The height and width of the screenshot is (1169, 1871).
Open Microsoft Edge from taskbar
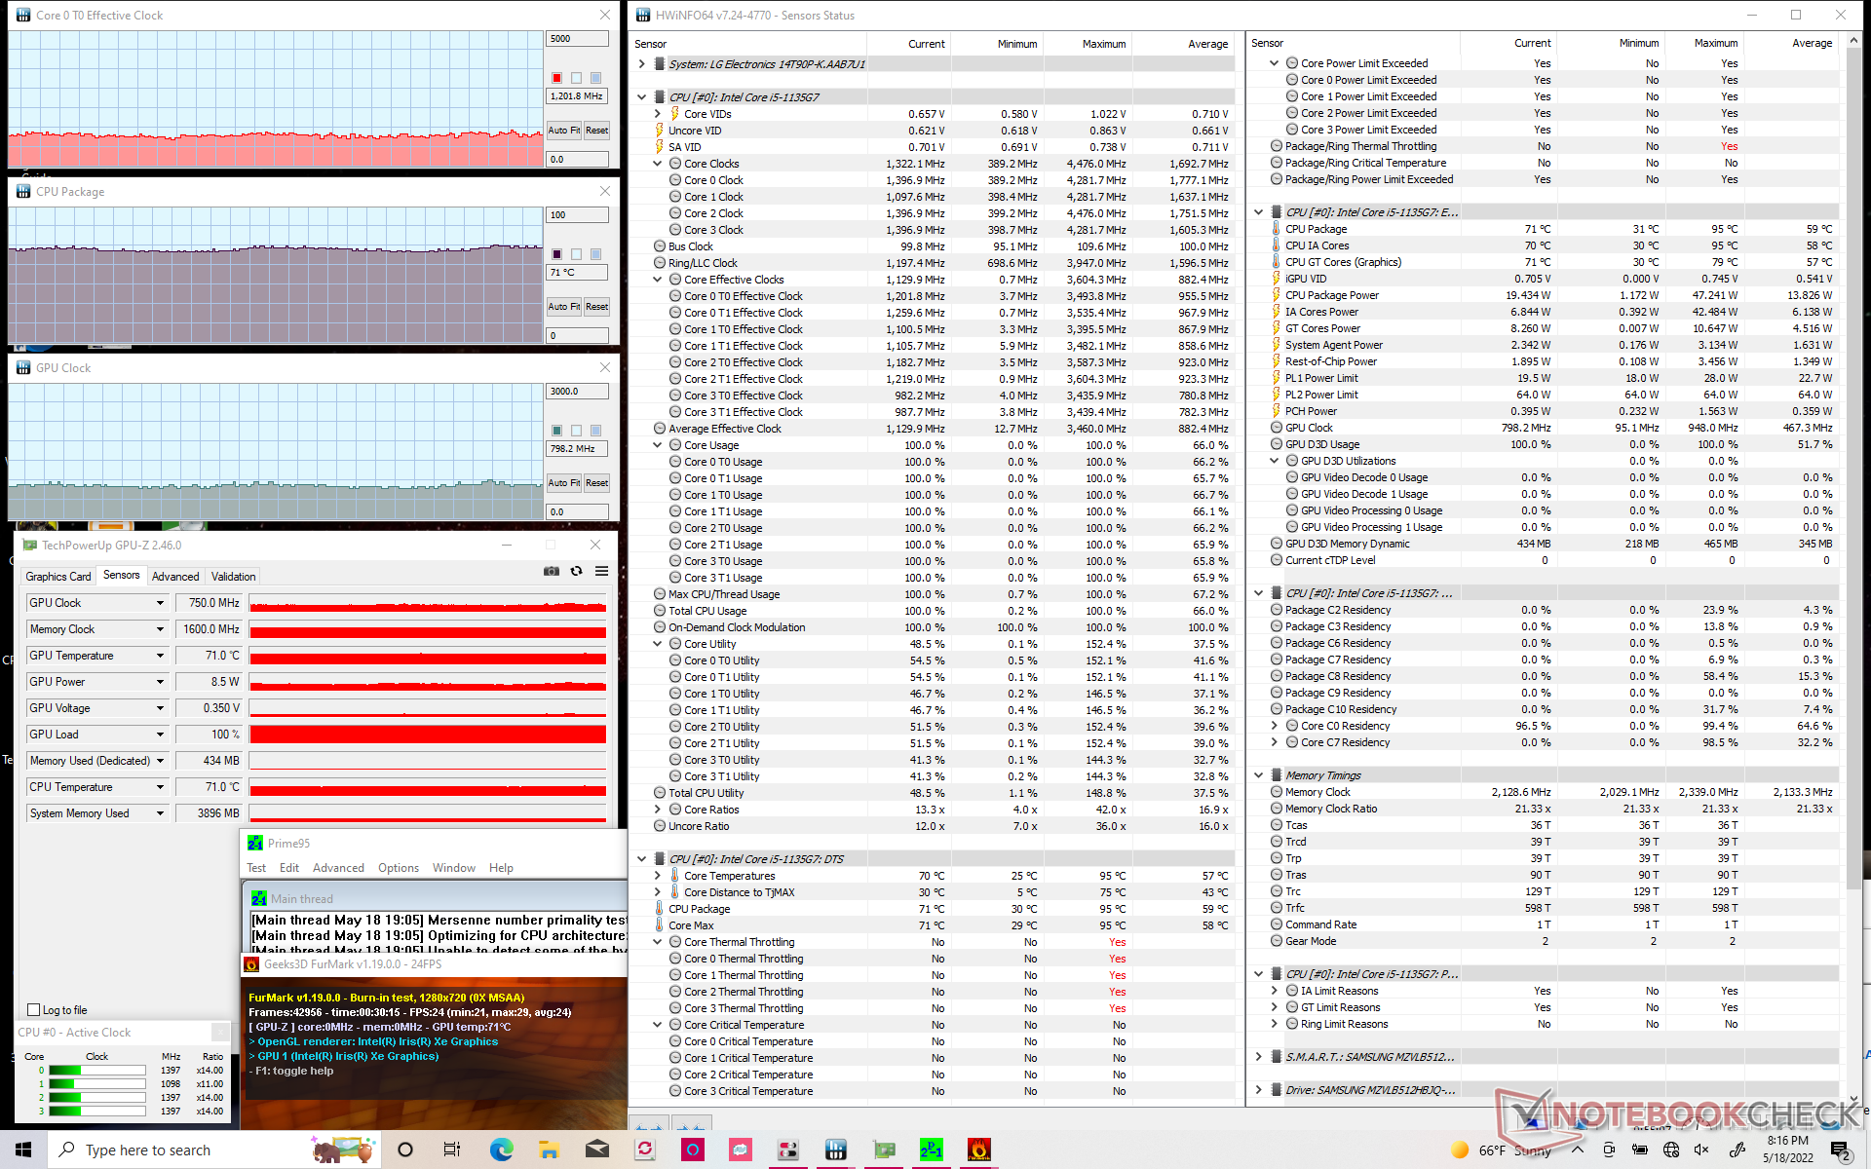coord(501,1150)
